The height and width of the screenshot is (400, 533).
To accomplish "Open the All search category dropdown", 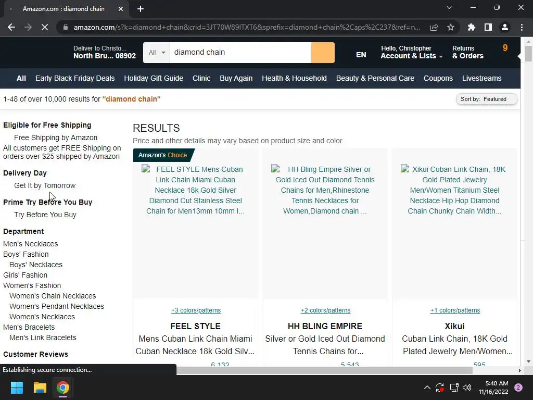I will (157, 53).
